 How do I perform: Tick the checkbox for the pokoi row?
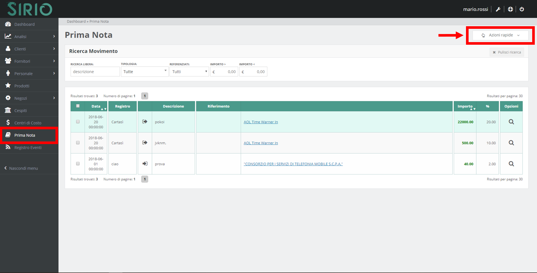coord(78,122)
